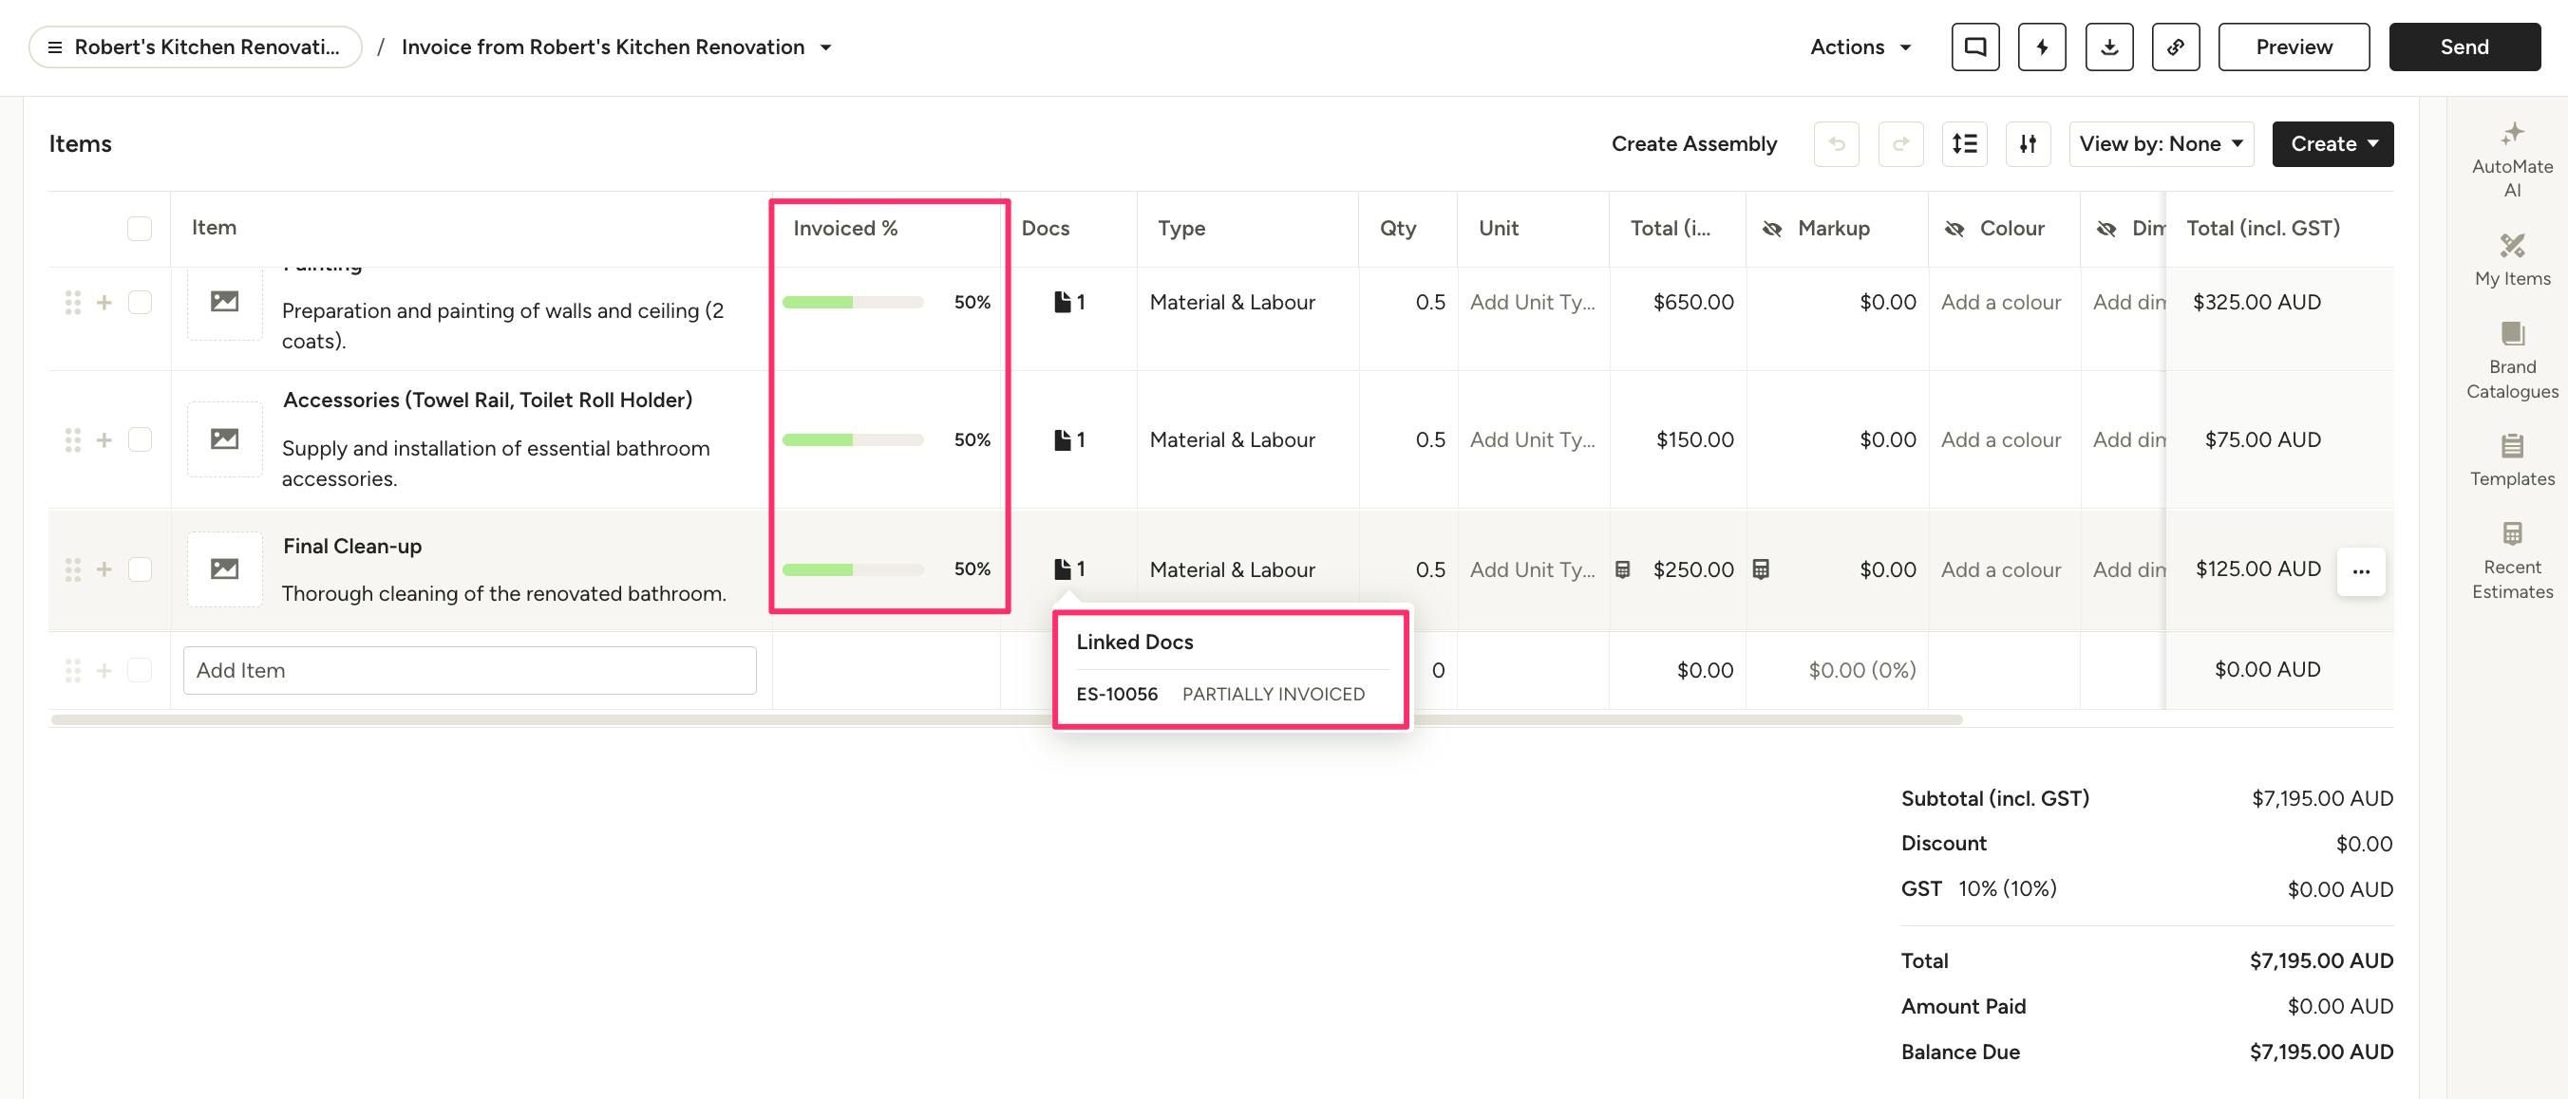Copy link using the chain link icon
The image size is (2568, 1099).
point(2175,47)
